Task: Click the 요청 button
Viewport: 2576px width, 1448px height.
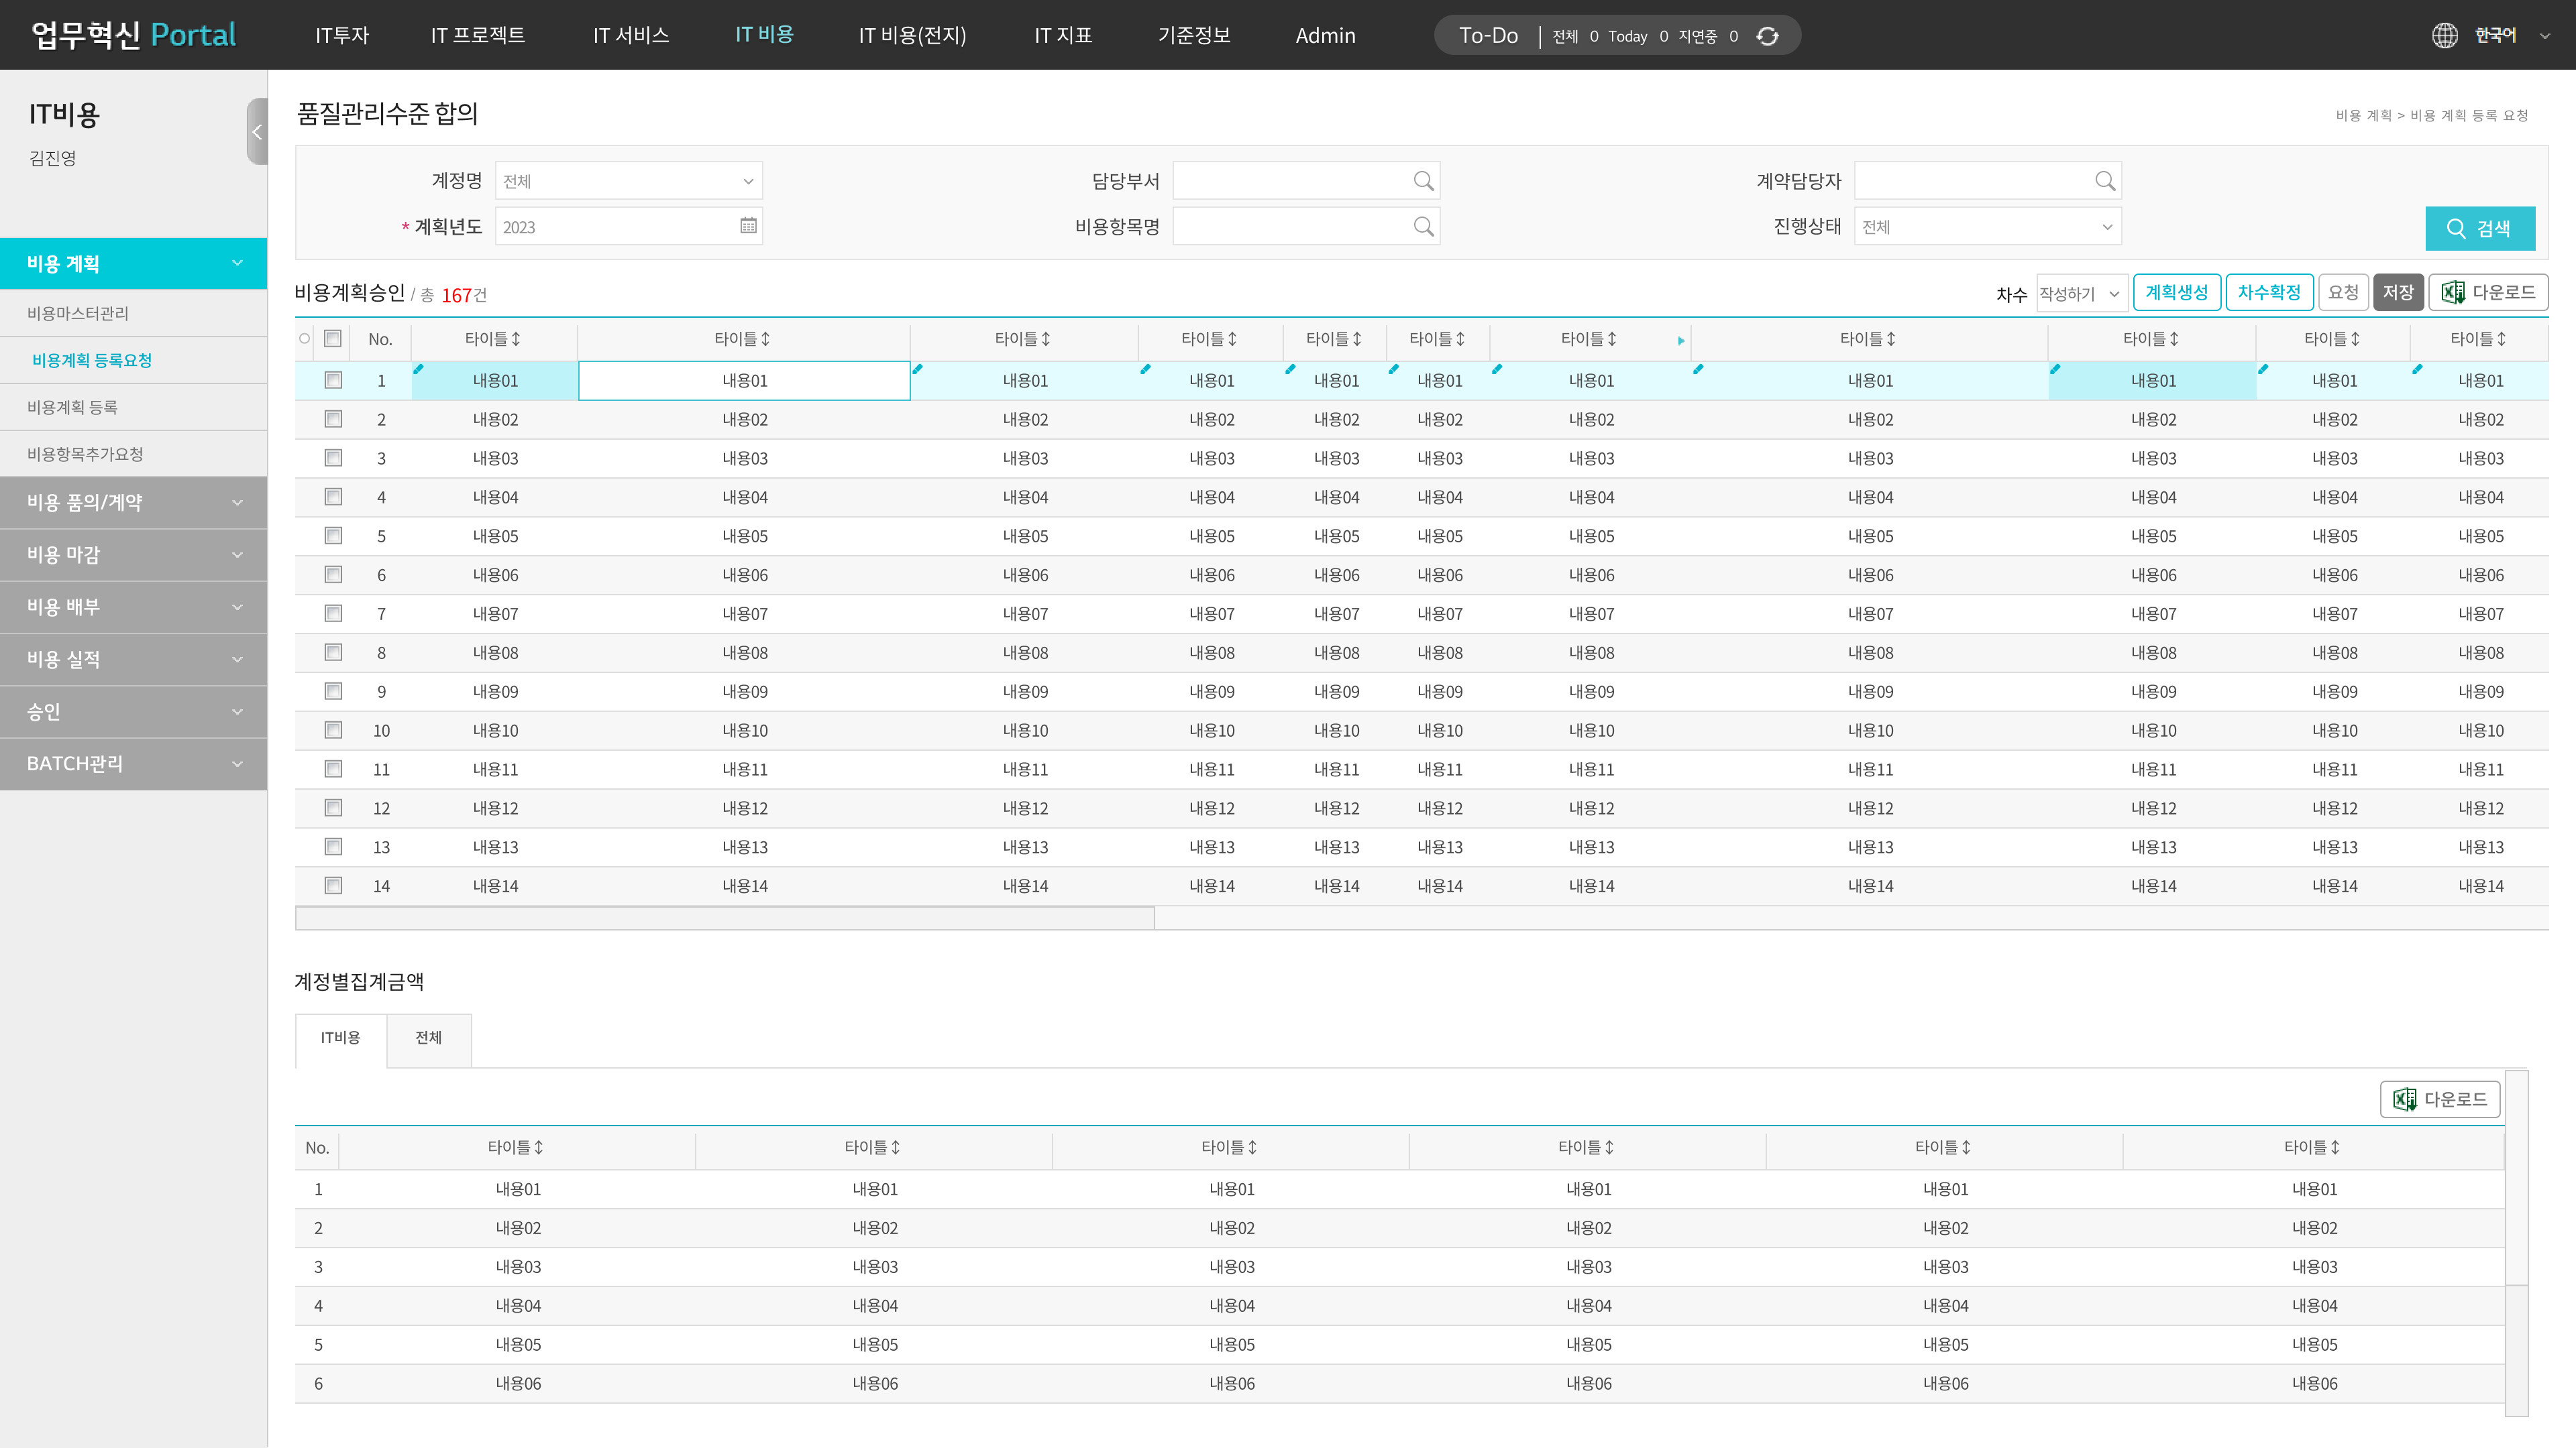Action: pyautogui.click(x=2343, y=293)
